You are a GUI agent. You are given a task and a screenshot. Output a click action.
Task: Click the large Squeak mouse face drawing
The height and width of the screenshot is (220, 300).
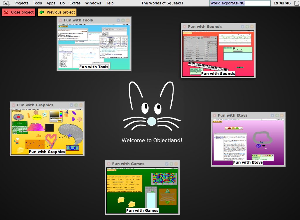click(151, 106)
